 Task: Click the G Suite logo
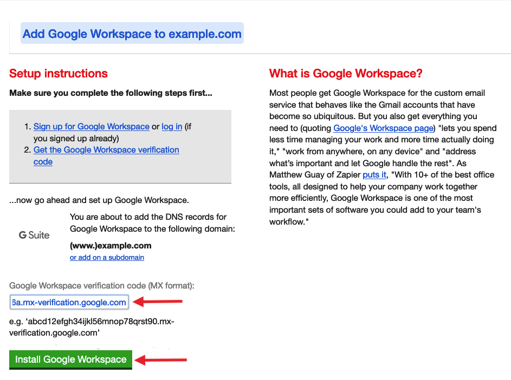coord(34,235)
